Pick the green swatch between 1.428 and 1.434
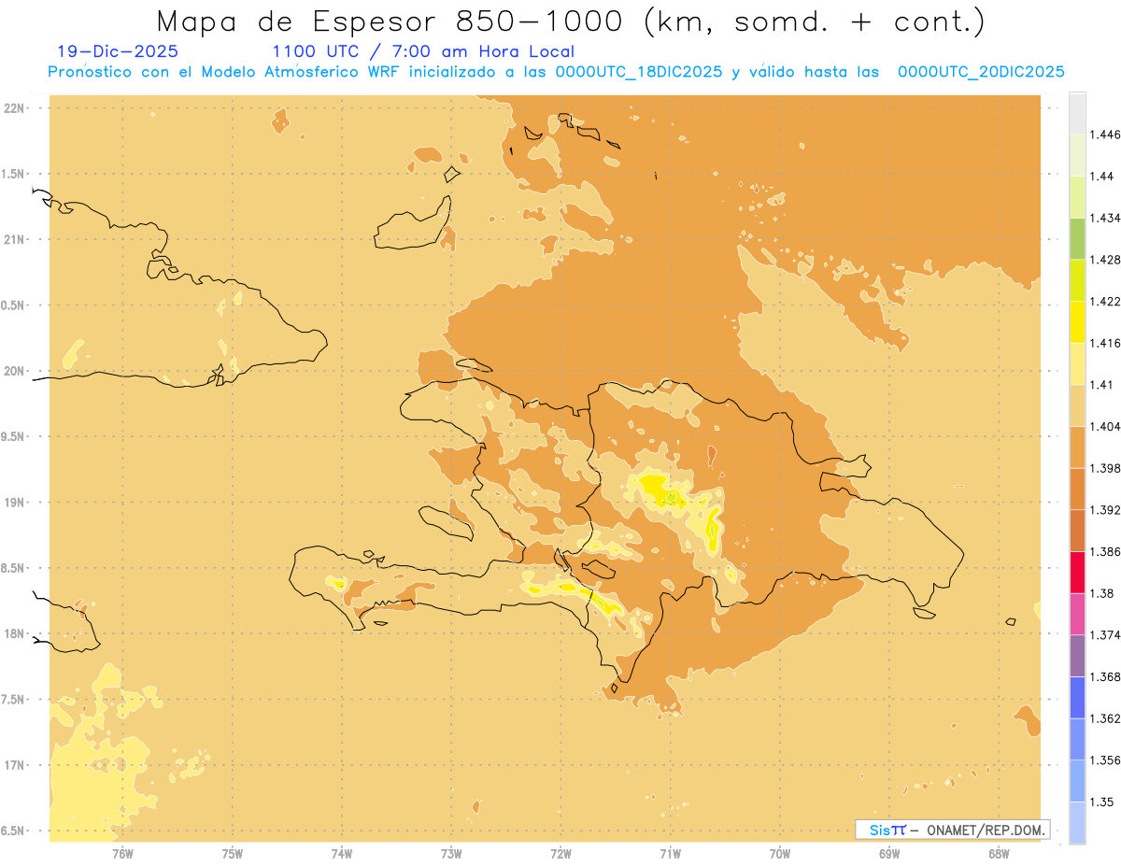The width and height of the screenshot is (1121, 866). (x=1077, y=238)
